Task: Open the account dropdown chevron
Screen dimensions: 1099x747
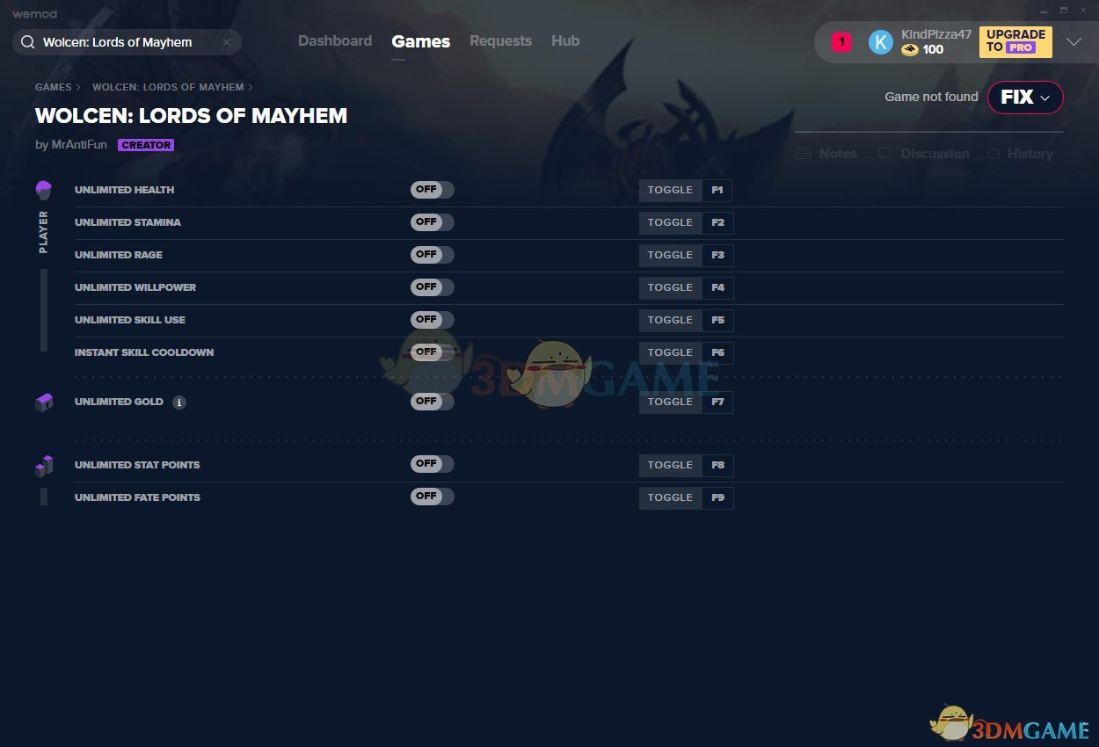Action: click(1074, 42)
